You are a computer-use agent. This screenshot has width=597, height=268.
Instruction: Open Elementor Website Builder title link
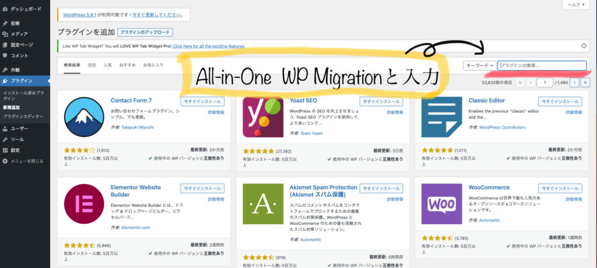pyautogui.click(x=135, y=191)
